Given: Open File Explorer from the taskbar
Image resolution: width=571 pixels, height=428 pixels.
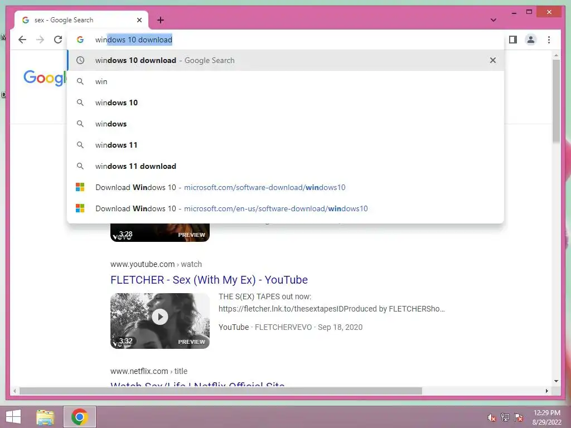Looking at the screenshot, I should (x=45, y=417).
